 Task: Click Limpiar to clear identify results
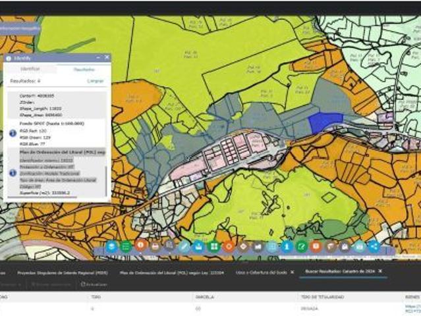tap(96, 80)
